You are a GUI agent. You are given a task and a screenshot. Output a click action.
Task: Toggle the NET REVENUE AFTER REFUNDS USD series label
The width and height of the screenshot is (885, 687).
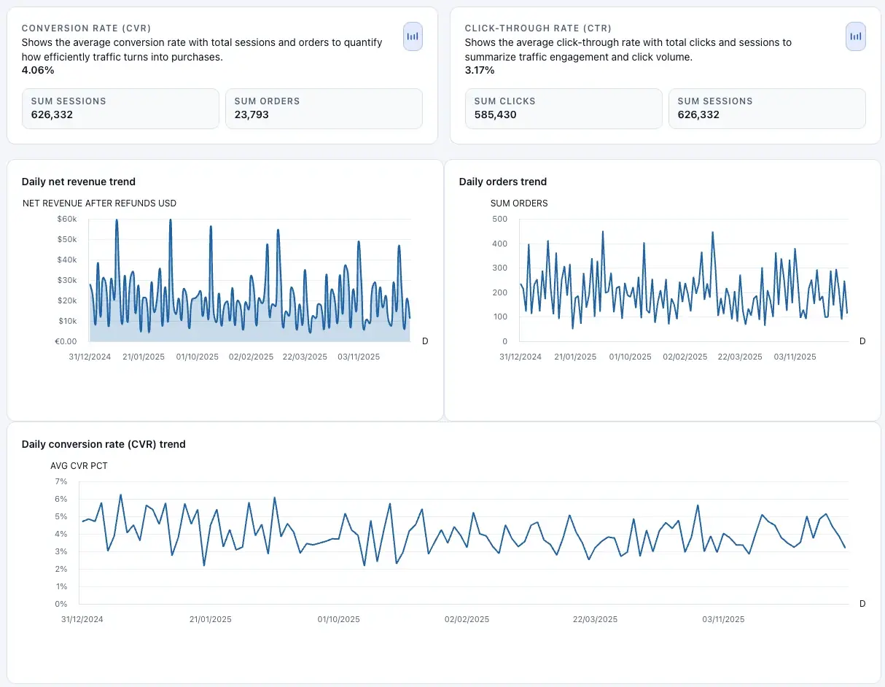point(99,203)
